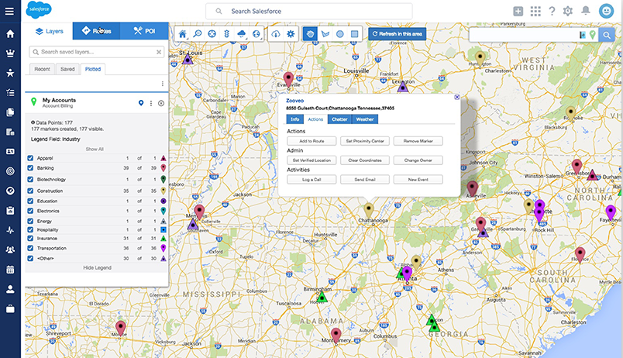
Task: Click the Add to Route button
Action: coord(311,141)
